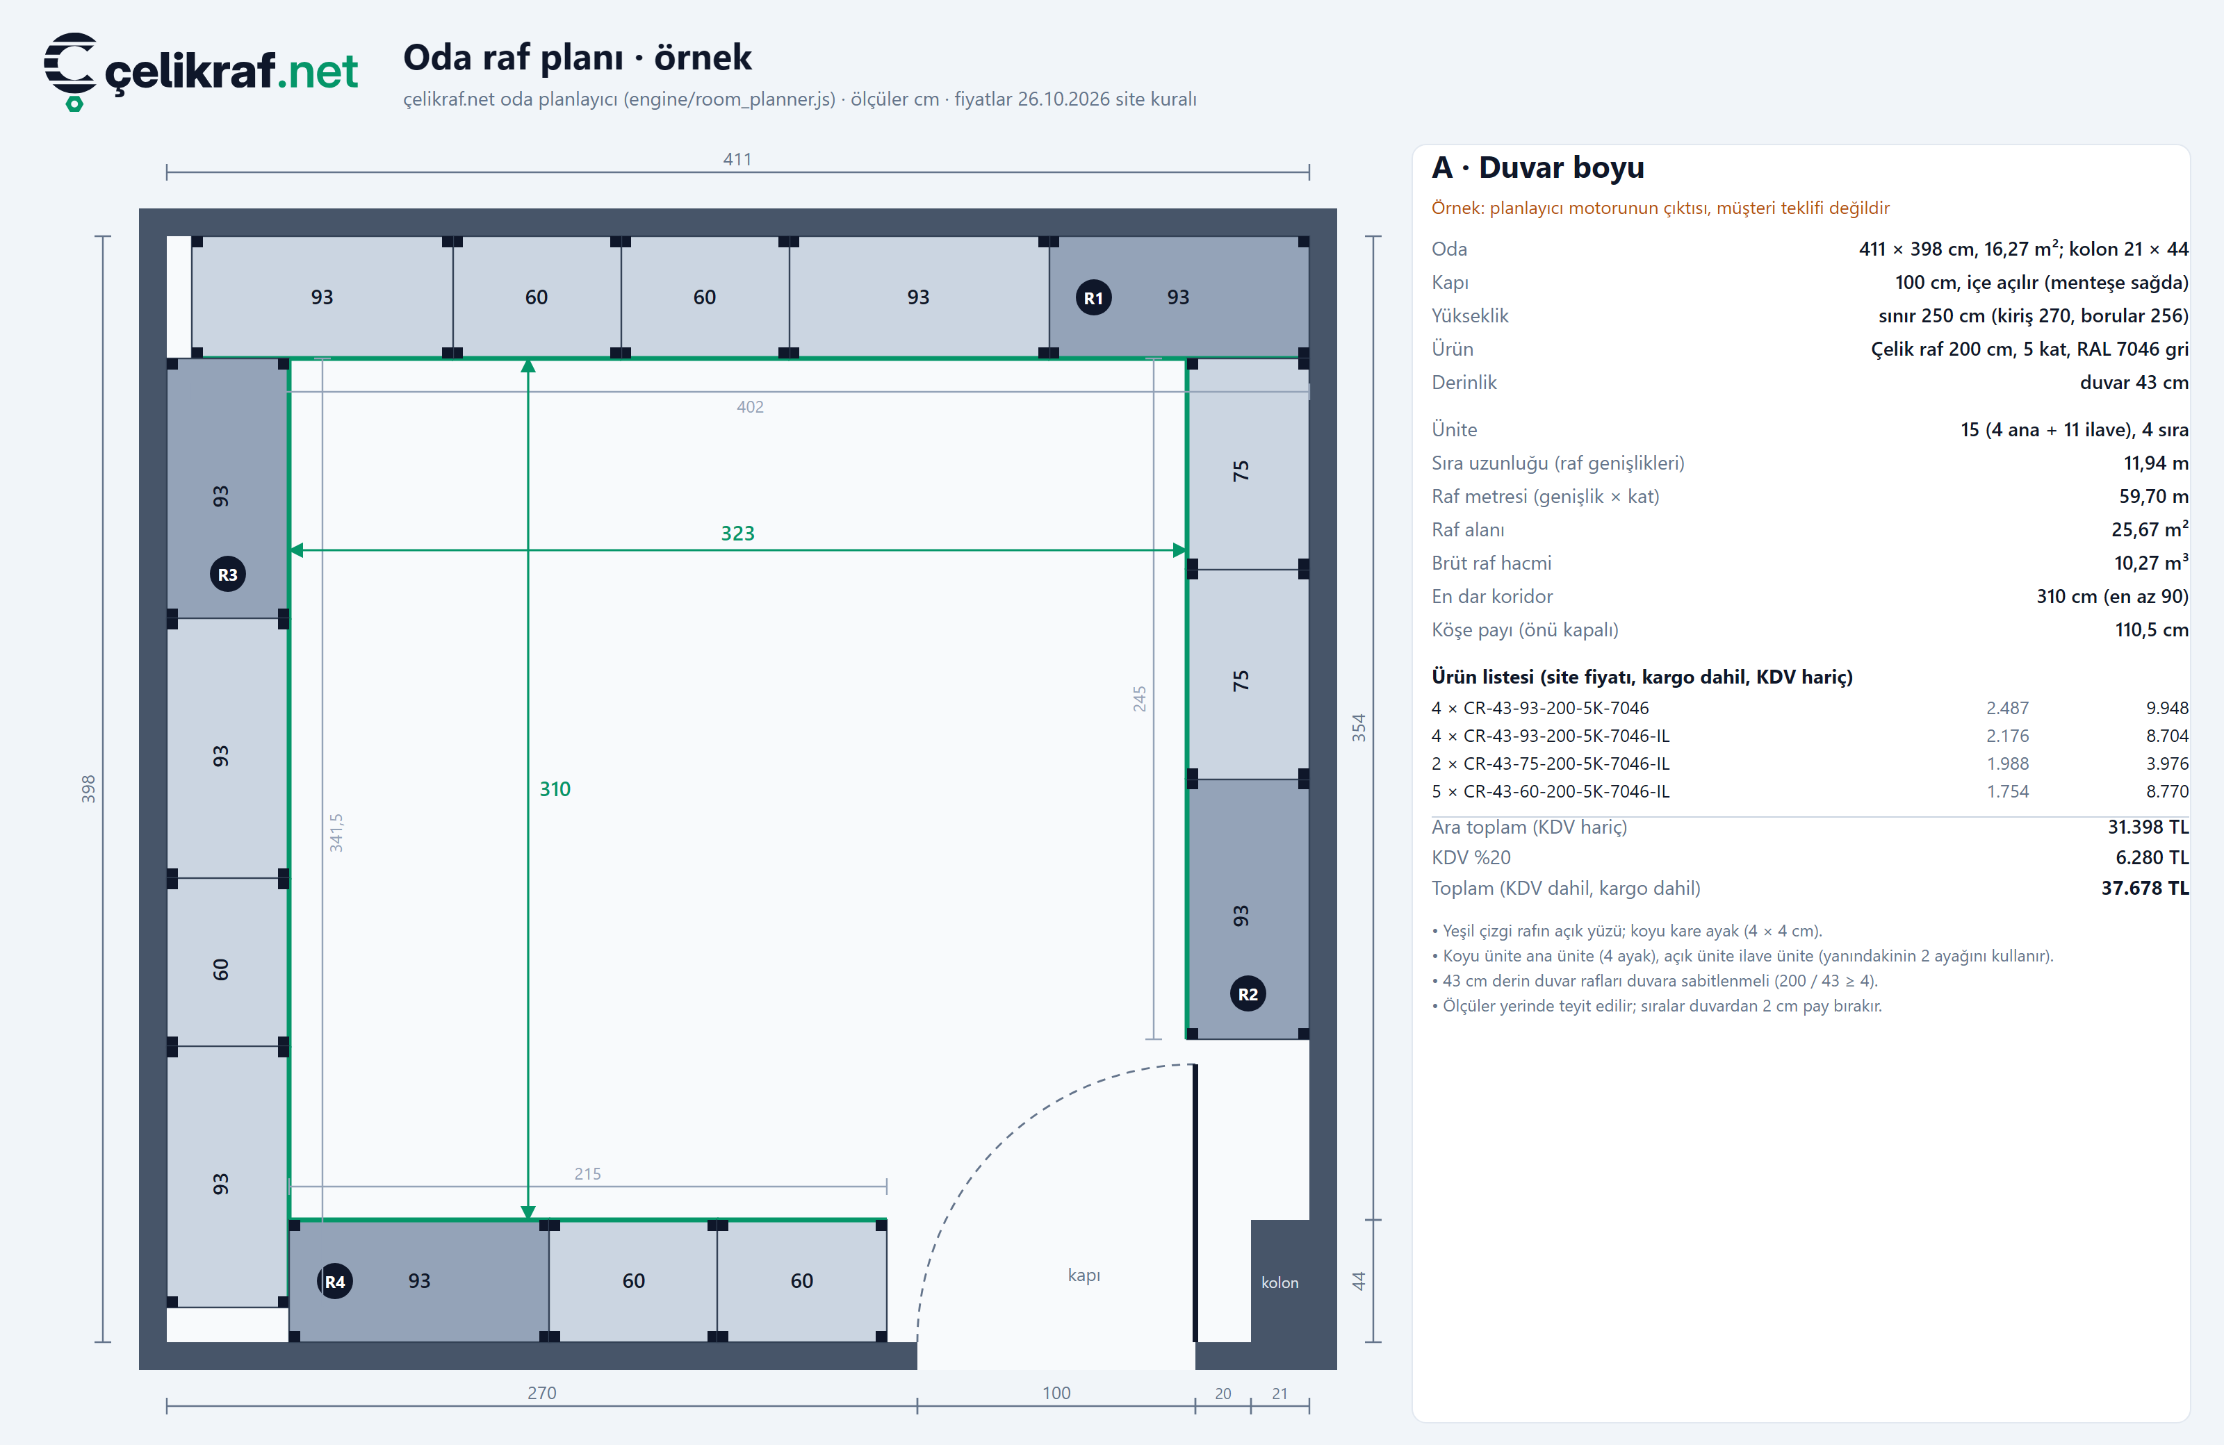Viewport: 2224px width, 1445px height.
Task: Select the 'kolon' column block
Action: coord(1280,1282)
